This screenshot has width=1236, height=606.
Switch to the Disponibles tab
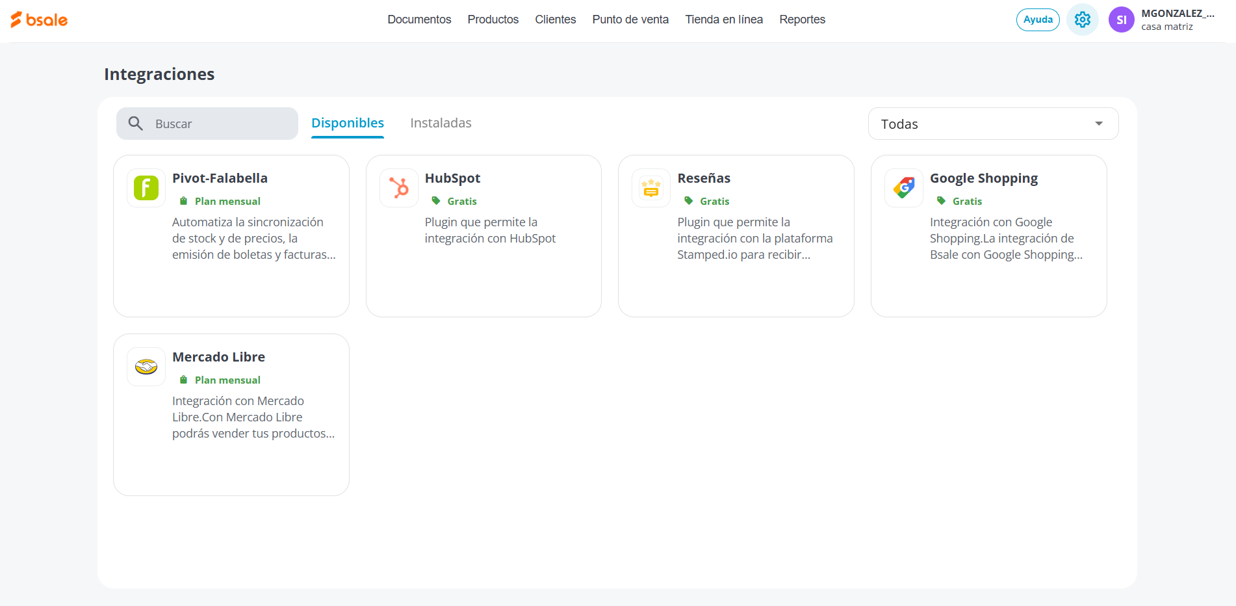pyautogui.click(x=348, y=123)
